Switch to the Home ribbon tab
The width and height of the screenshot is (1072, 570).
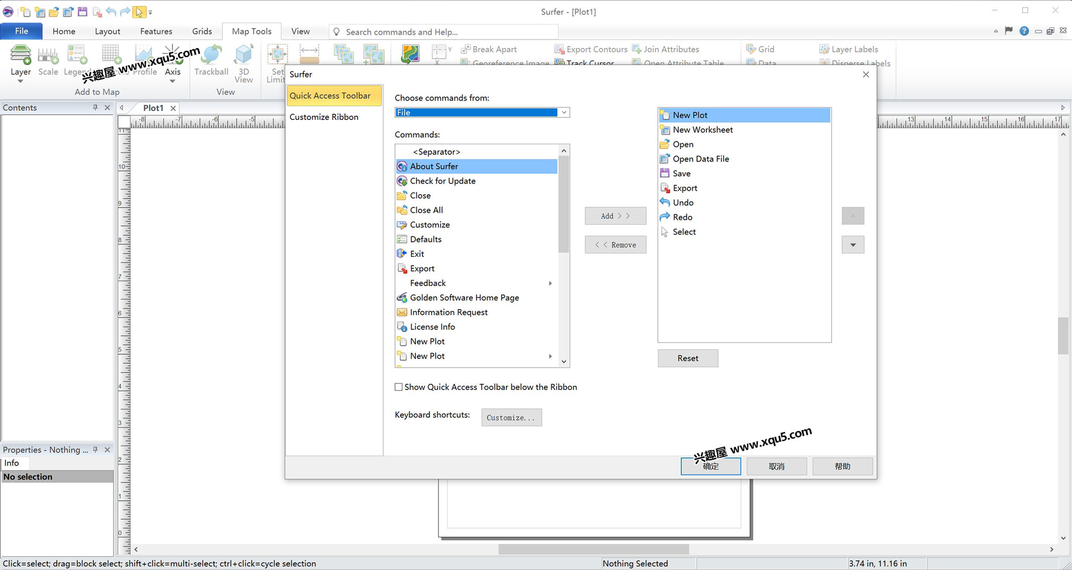click(64, 31)
